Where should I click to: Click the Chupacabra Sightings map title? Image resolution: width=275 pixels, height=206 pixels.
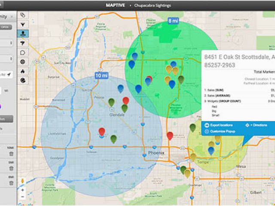tap(153, 6)
